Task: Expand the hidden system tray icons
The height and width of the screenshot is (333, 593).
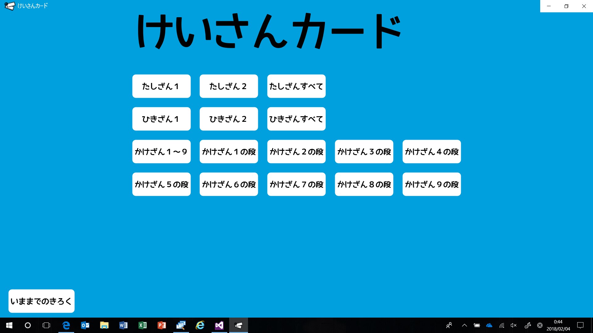Action: click(464, 325)
